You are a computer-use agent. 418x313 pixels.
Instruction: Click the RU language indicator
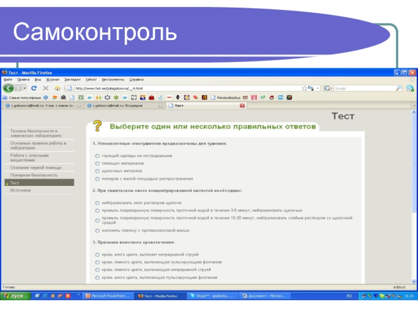[x=349, y=296]
